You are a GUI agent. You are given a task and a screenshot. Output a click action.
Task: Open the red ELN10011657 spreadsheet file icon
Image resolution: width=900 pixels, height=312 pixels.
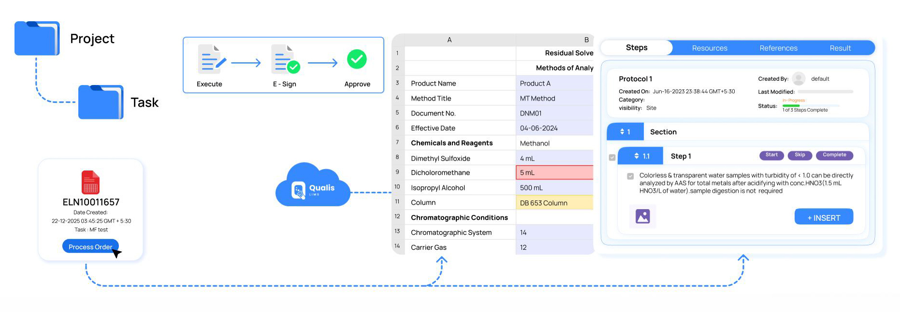90,182
